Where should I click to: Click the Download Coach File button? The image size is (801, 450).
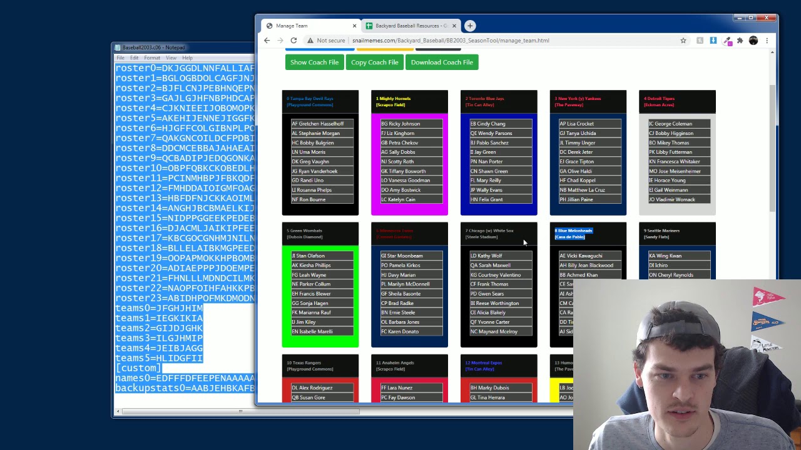tap(442, 62)
